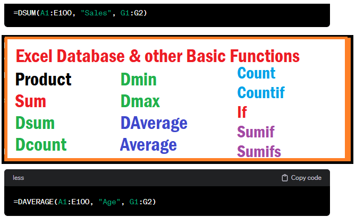Click the green 'Dmax' text
Screen dimensions: 364x217
(x=140, y=101)
